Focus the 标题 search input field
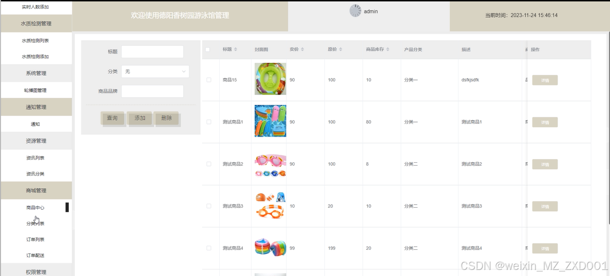Screen dimensions: 610x276 152,51
